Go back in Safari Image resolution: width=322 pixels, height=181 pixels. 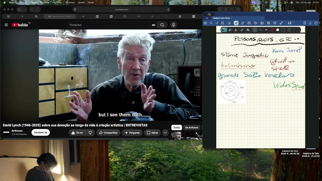(32, 10)
